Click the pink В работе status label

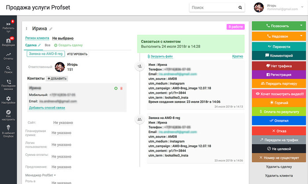coord(235,27)
